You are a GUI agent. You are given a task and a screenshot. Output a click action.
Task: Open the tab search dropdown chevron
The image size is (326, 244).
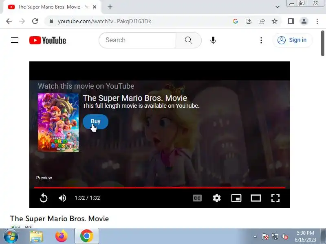click(278, 7)
